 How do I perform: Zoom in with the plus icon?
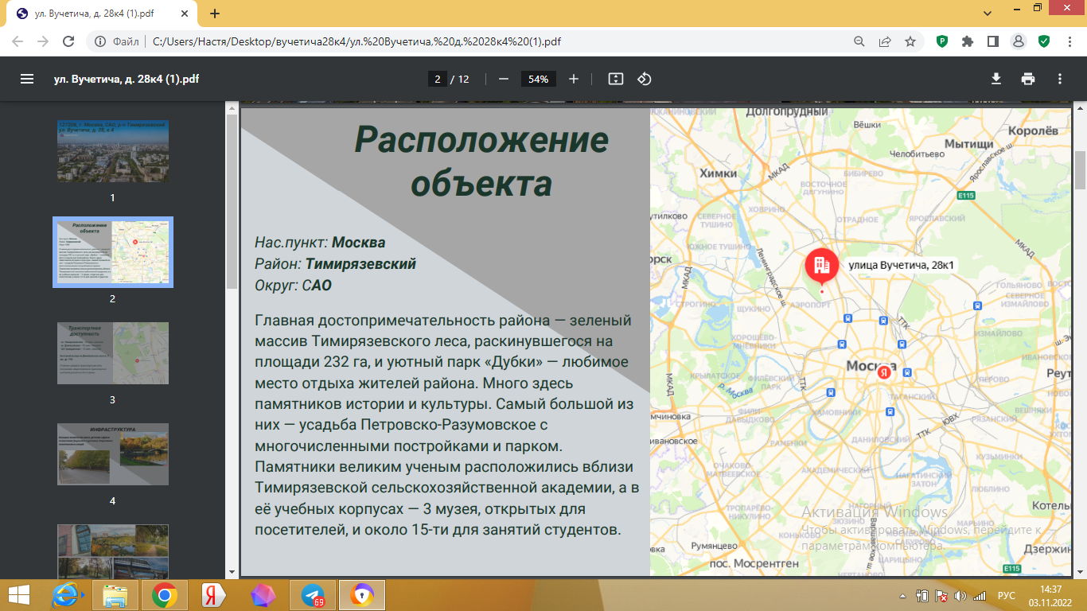tap(574, 79)
